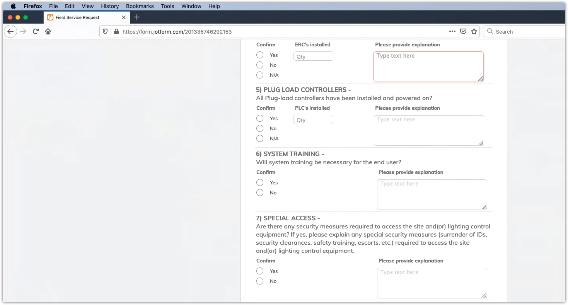Open a new tab with the plus button
This screenshot has width=568, height=305.
[x=137, y=17]
